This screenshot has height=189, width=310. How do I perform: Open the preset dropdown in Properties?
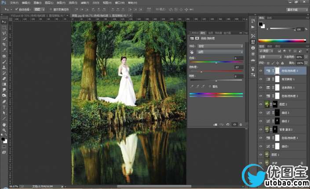220,46
